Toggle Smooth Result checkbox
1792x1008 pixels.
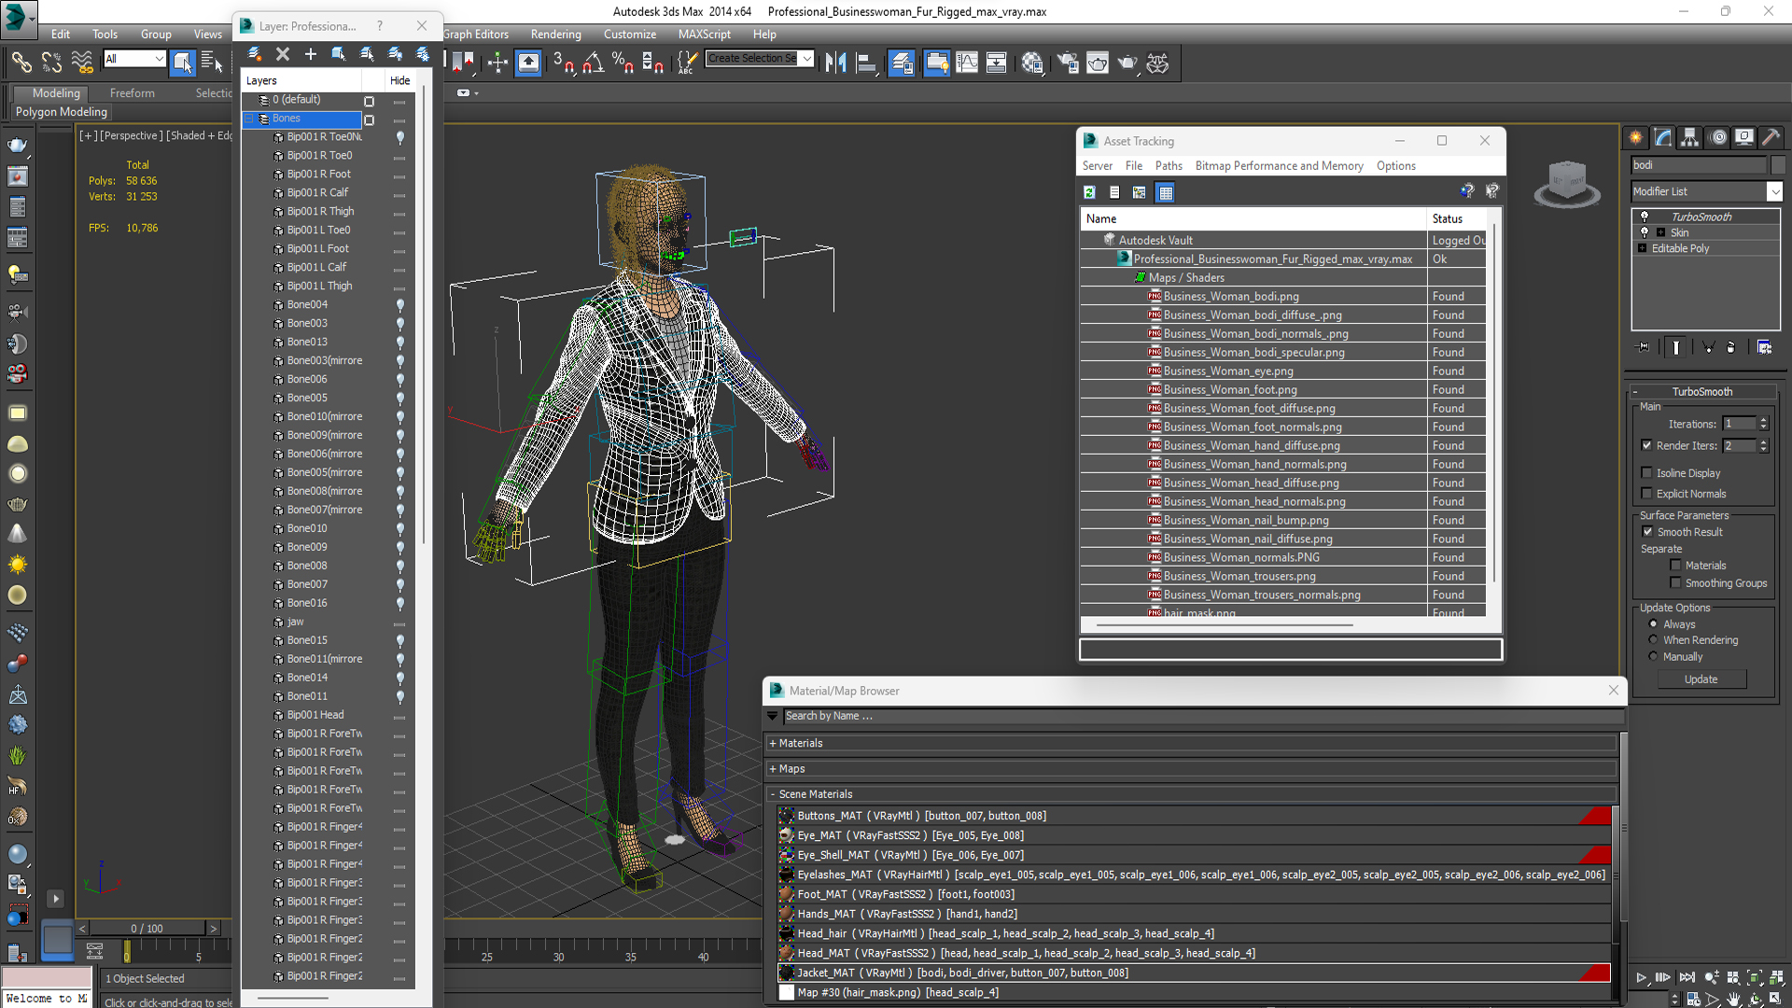tap(1647, 532)
